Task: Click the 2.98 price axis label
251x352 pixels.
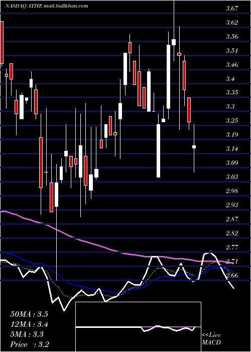Action: coord(232,191)
